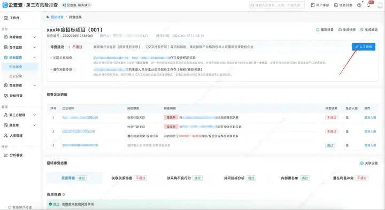Click the header company search field

[277, 5]
